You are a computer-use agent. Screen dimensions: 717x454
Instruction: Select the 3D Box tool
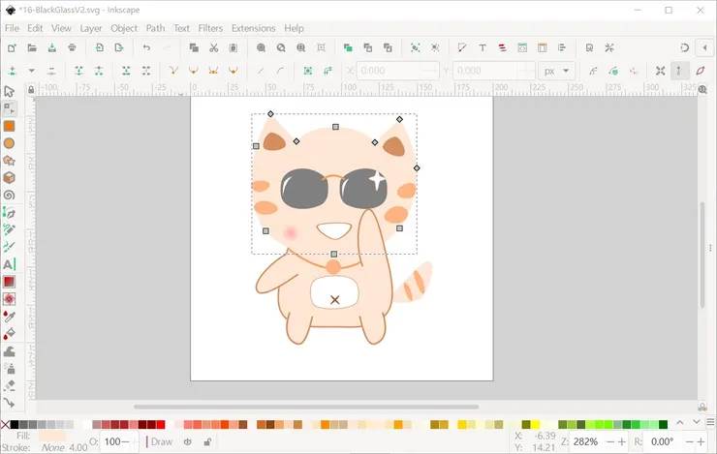pos(9,177)
